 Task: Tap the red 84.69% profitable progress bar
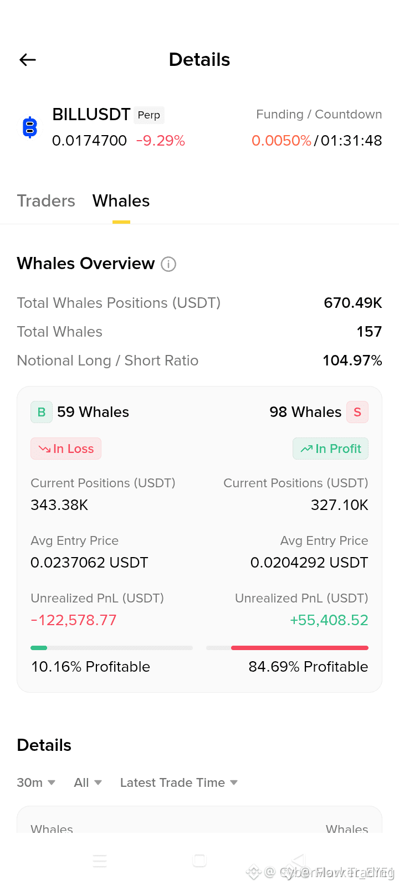click(x=287, y=648)
